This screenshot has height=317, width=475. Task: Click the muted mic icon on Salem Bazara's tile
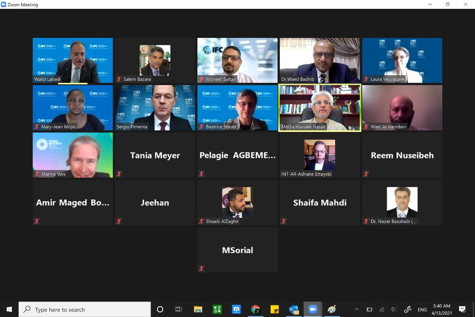click(x=119, y=79)
